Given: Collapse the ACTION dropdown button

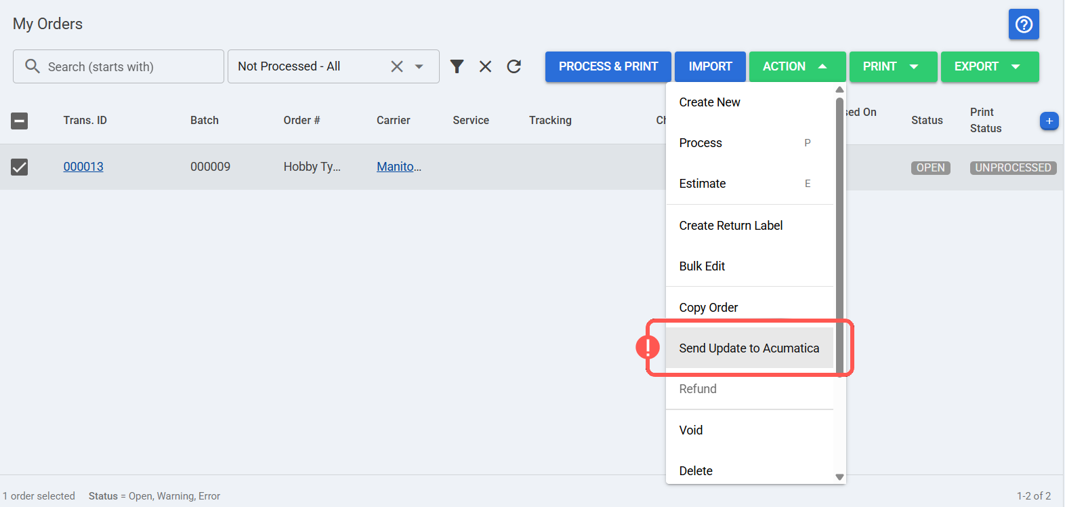Looking at the screenshot, I should (797, 66).
